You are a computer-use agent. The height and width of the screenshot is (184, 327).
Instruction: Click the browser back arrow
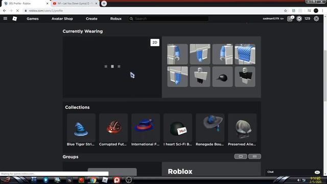(5, 11)
